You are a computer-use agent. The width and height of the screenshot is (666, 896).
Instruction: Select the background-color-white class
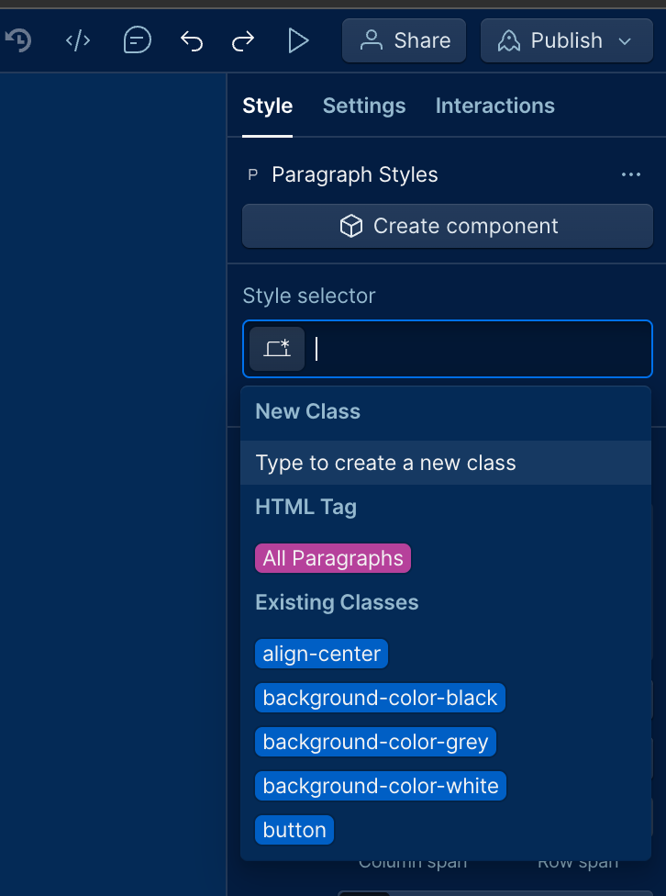point(381,786)
